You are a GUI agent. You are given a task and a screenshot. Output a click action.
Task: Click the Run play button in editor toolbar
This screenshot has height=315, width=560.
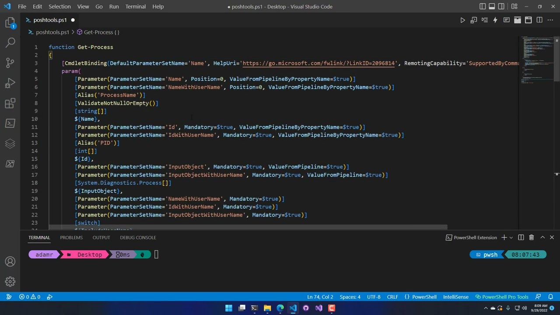[462, 20]
